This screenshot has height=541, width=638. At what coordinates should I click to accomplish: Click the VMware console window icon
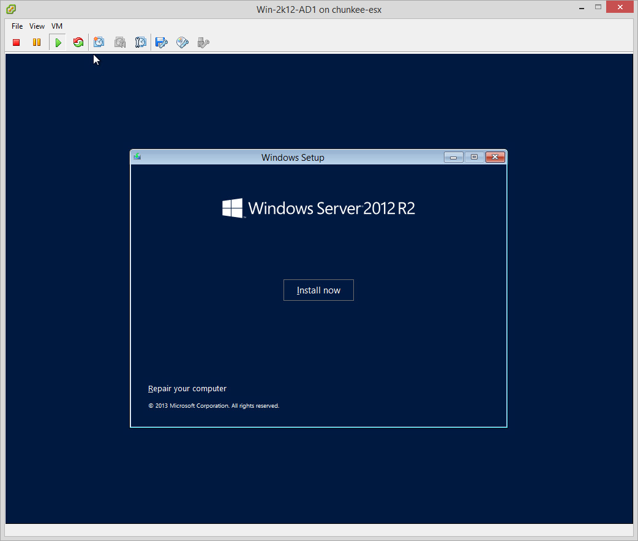[11, 9]
